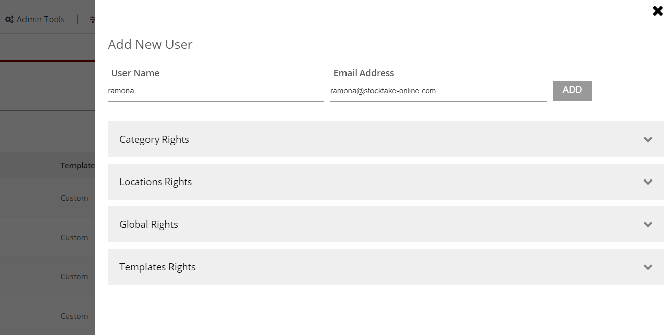Select the first Custom template row

[74, 198]
